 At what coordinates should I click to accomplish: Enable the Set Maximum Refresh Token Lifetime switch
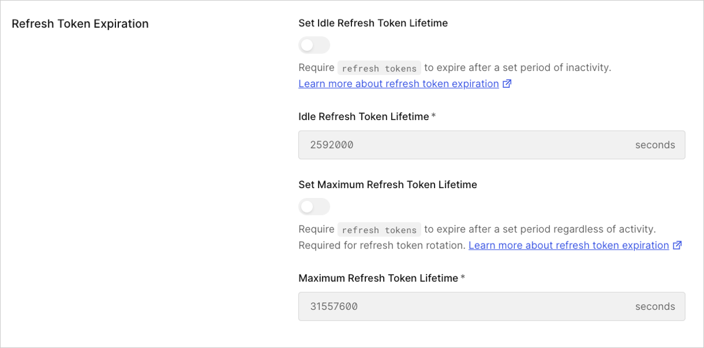[314, 206]
